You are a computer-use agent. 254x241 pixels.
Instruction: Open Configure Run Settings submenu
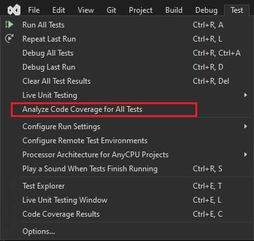tap(61, 127)
